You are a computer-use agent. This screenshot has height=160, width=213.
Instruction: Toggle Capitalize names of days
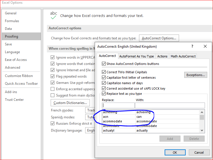tap(104, 83)
